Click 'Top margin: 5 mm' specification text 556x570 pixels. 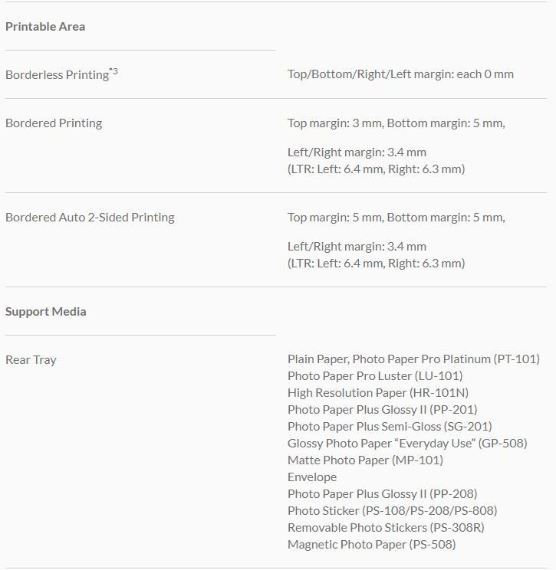(335, 218)
